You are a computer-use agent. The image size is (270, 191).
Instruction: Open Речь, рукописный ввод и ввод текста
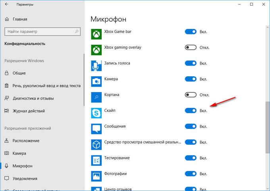click(42, 86)
